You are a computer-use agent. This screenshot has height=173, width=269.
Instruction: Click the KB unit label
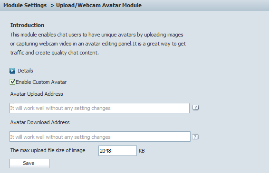point(142,151)
